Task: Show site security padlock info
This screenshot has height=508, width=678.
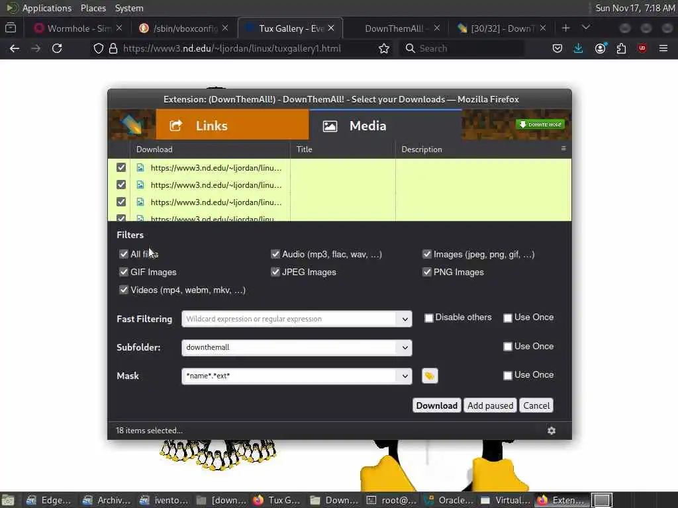Action: [x=113, y=48]
